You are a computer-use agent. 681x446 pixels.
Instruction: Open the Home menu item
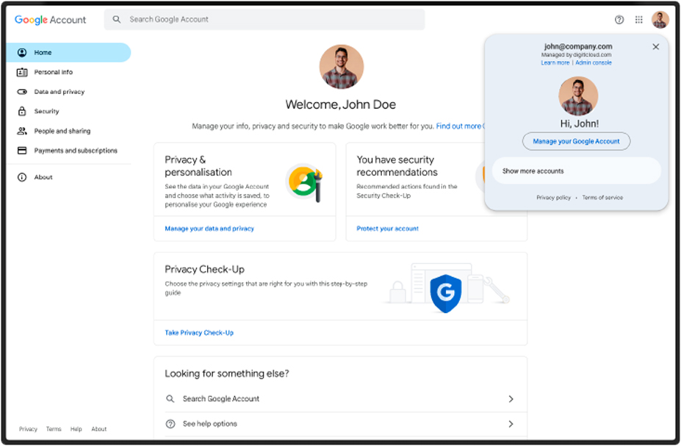tap(68, 53)
